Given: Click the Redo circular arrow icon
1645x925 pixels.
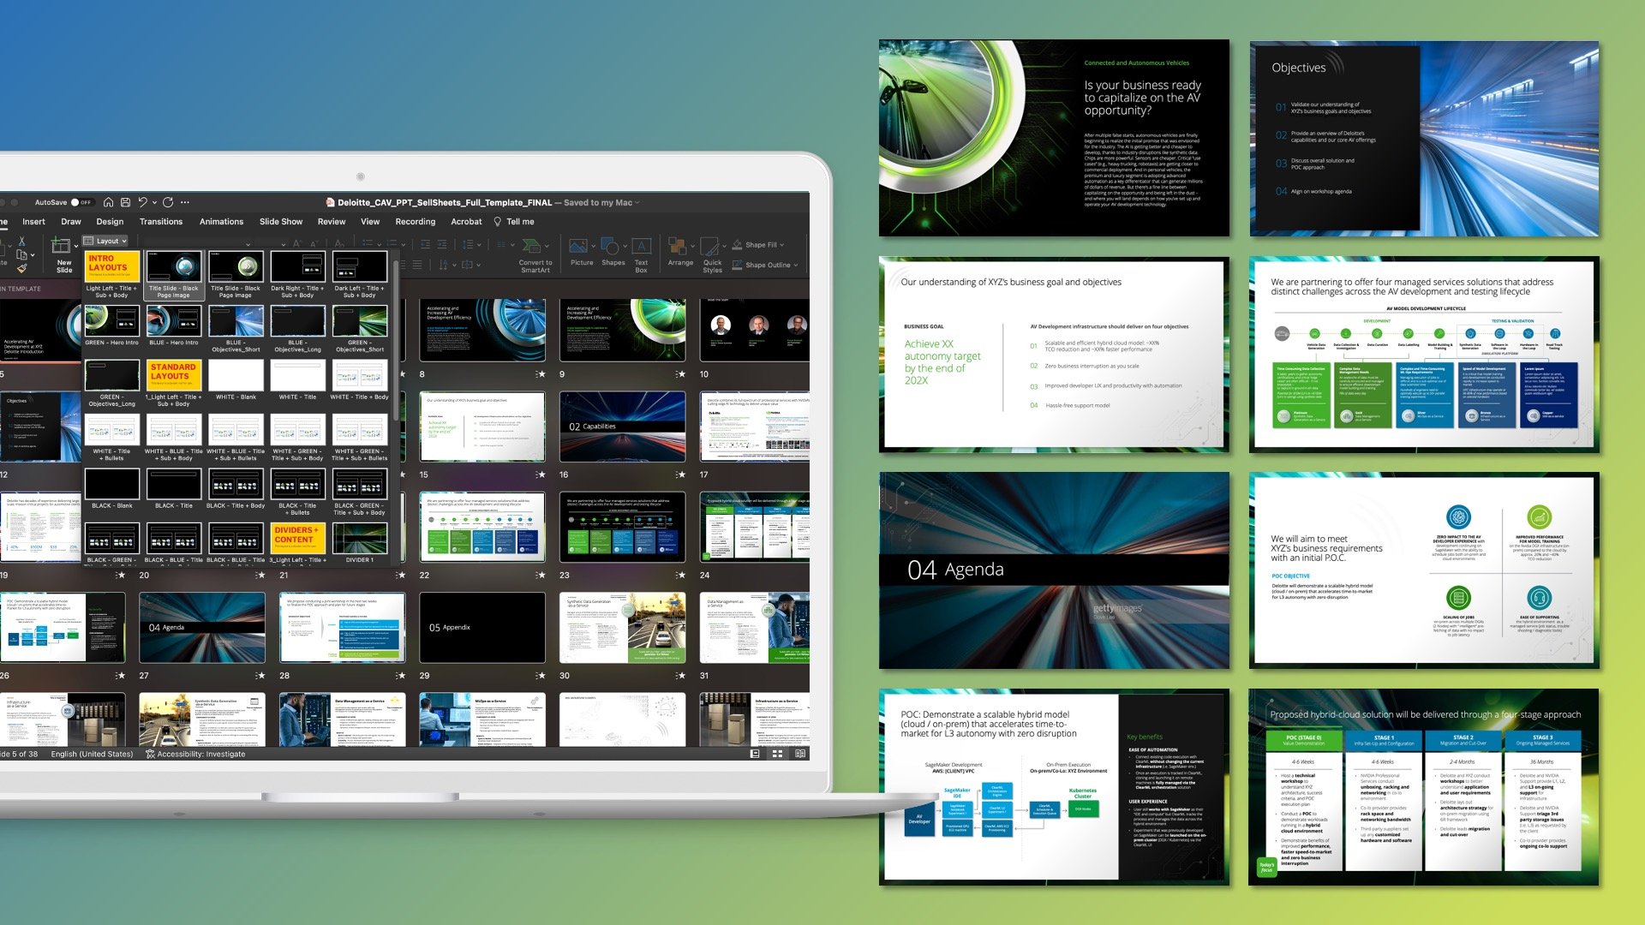Looking at the screenshot, I should click(168, 203).
